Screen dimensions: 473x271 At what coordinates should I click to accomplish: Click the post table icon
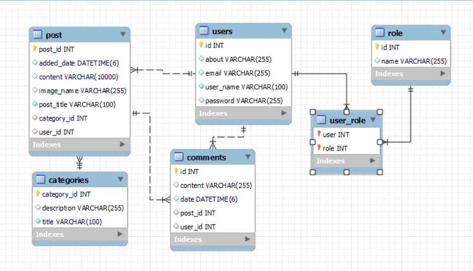[37, 35]
